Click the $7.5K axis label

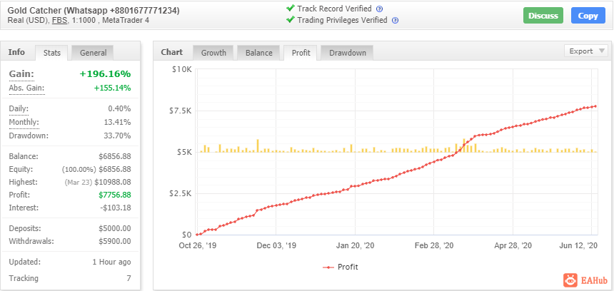pyautogui.click(x=181, y=111)
